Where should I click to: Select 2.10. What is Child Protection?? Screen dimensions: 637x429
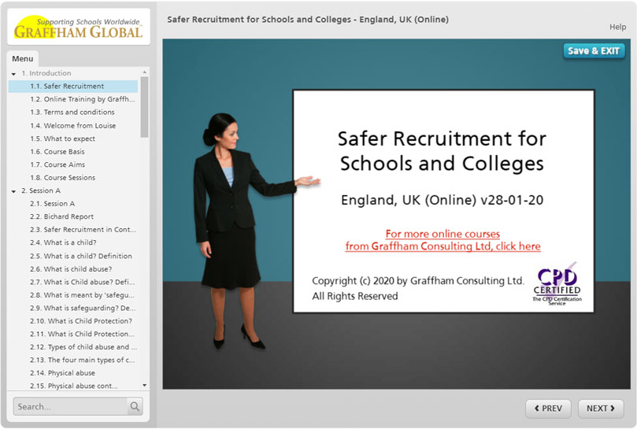[x=81, y=321]
